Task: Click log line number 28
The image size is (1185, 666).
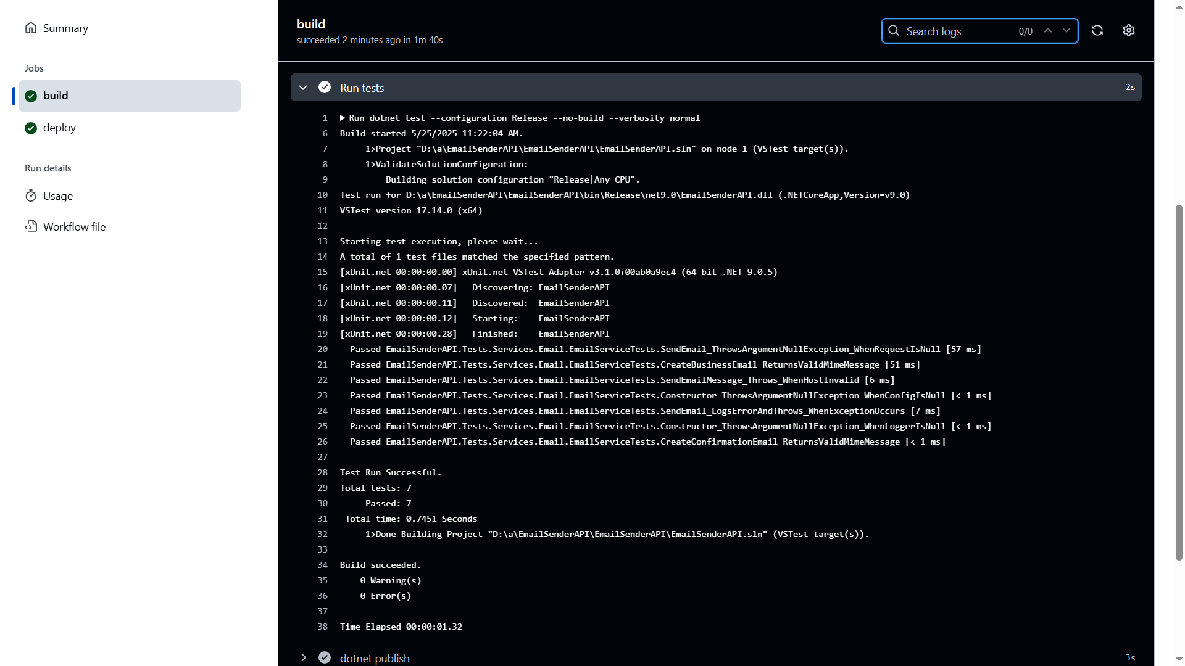Action: pos(323,472)
